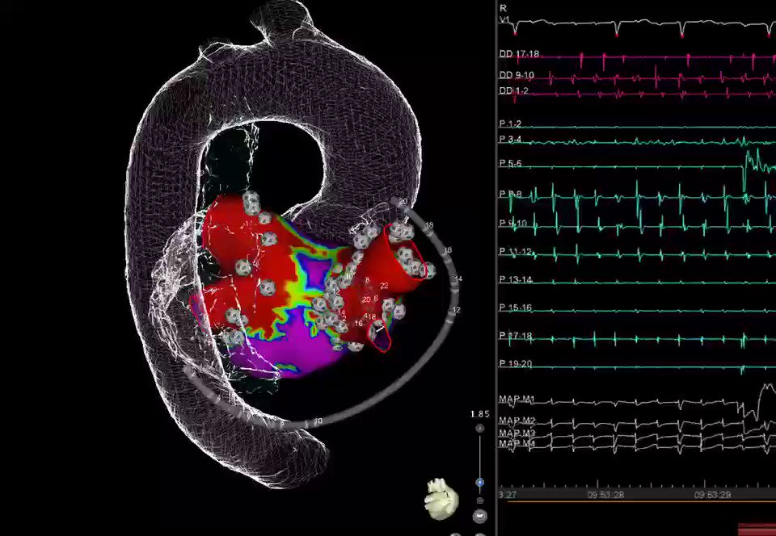Click the MAP M4 channel label
The height and width of the screenshot is (536, 776).
[517, 443]
